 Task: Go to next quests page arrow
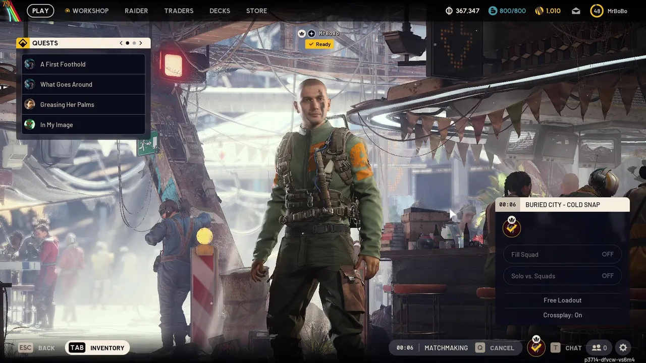141,43
